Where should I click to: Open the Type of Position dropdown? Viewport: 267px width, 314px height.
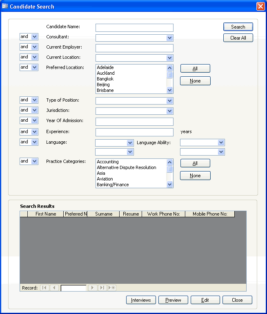tap(170, 101)
